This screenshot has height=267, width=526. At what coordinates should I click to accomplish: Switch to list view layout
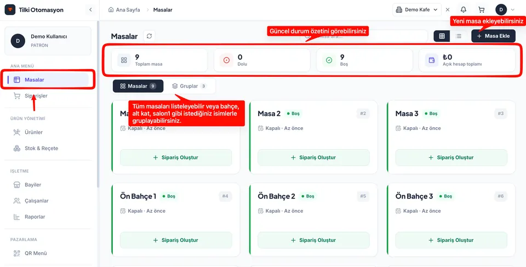(459, 36)
